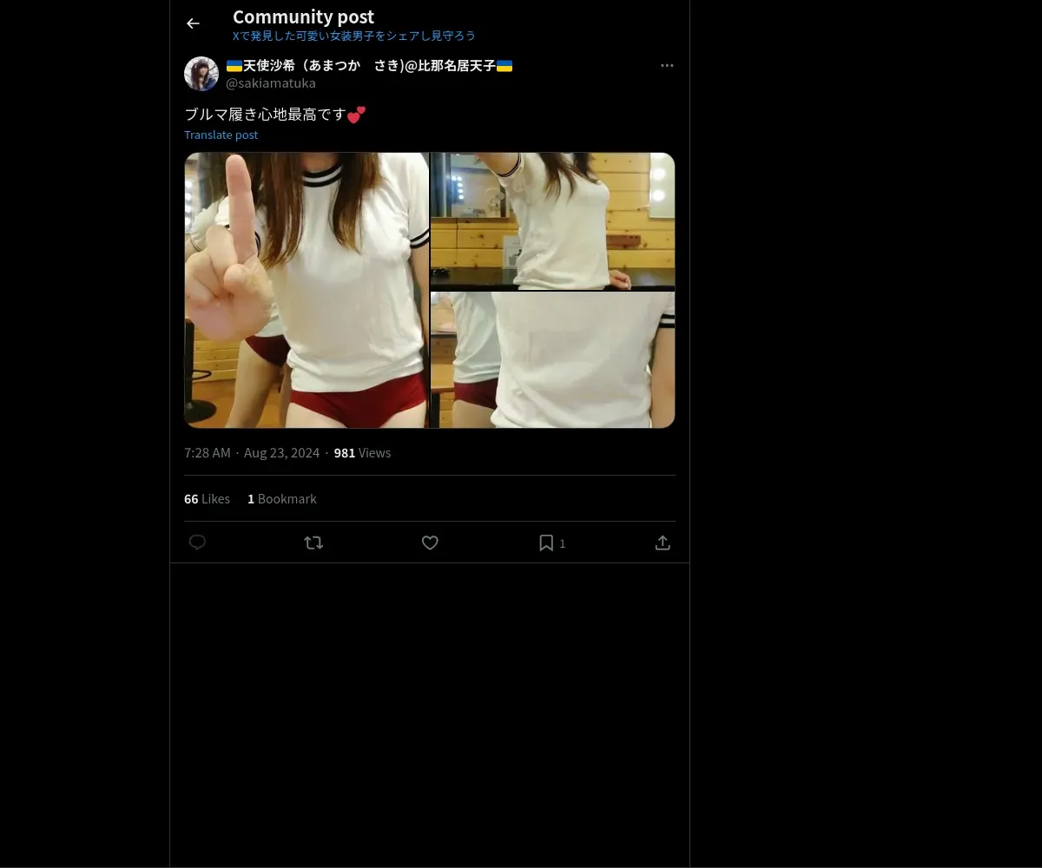Image resolution: width=1042 pixels, height=868 pixels.
Task: Open the three-dot more options menu
Action: tap(667, 65)
